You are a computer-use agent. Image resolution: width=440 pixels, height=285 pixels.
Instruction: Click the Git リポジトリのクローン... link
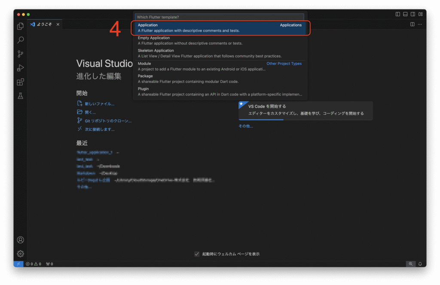tap(108, 121)
